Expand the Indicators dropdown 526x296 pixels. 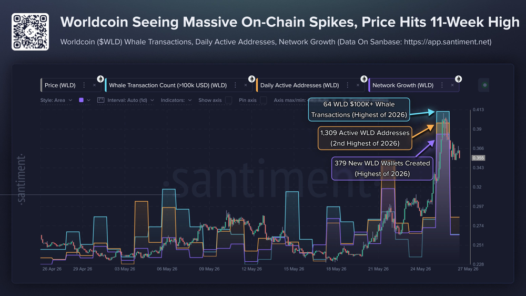click(x=176, y=100)
